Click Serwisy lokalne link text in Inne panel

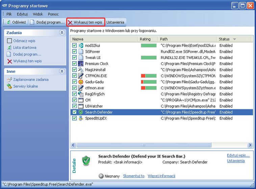(x=26, y=86)
